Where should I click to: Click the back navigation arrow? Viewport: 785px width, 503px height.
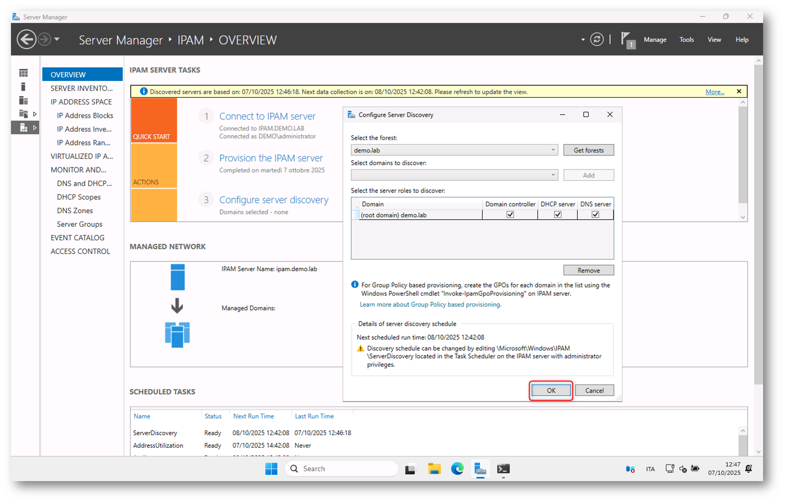tap(27, 40)
